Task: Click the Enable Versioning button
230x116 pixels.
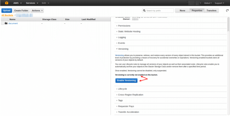Action: point(126,81)
